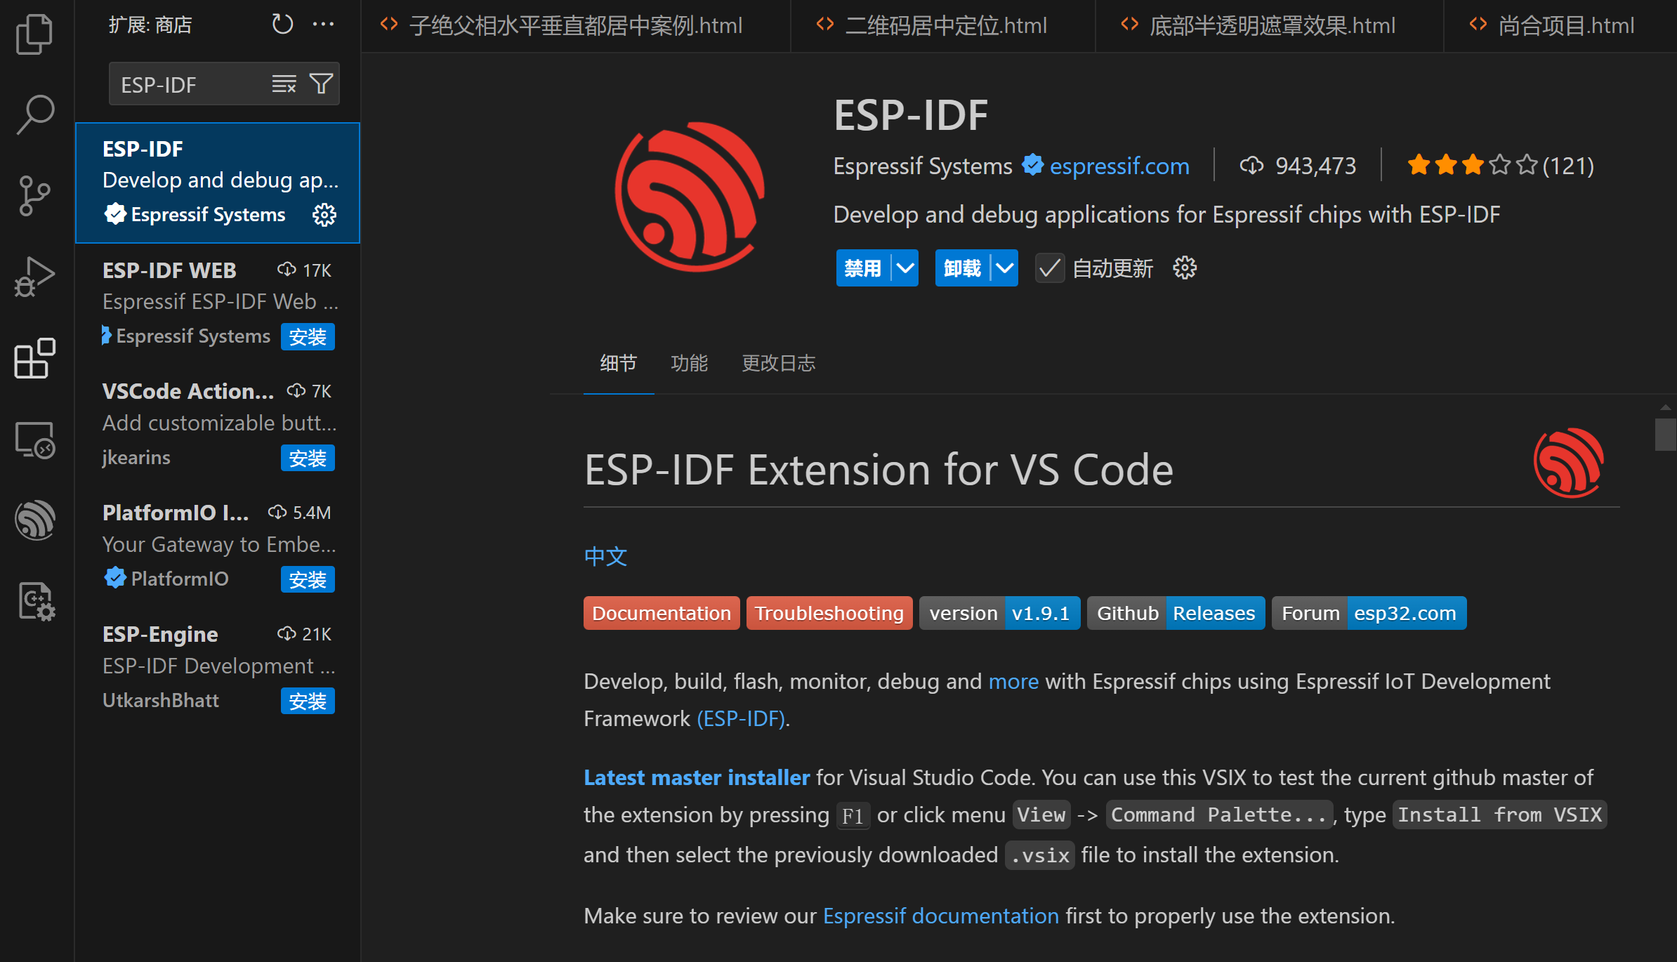Open the Source Control view

point(34,195)
